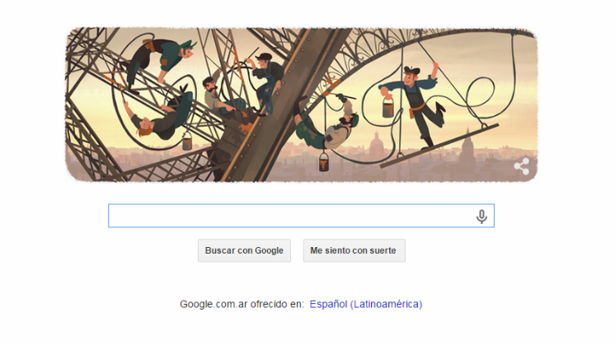
Task: Click the seated mustached painter pointing
Action: pyautogui.click(x=220, y=96)
